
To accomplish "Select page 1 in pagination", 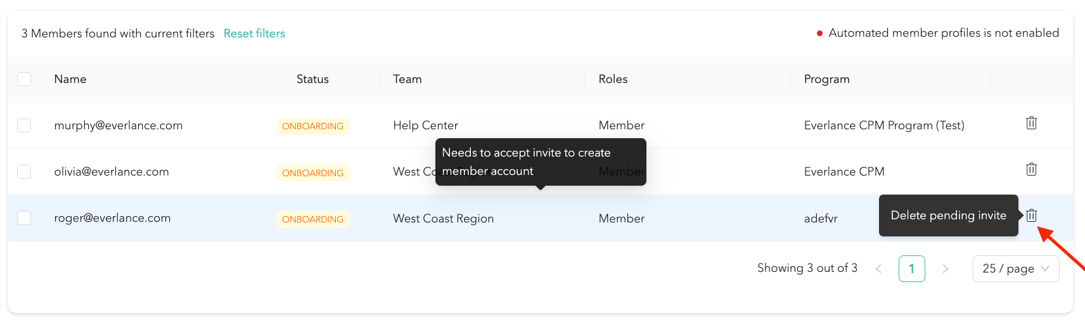I will point(911,269).
